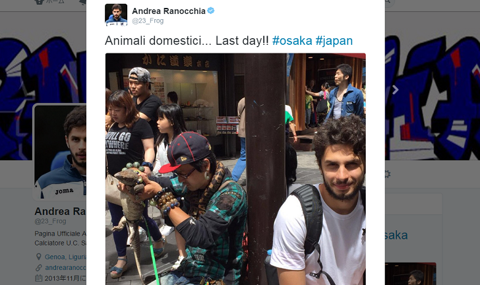Click the chain link icon in profile info
The image size is (480, 285).
point(38,268)
